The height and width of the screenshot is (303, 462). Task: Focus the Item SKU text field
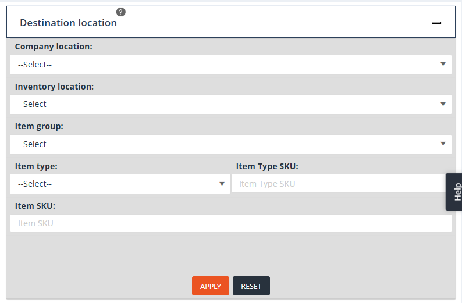click(230, 223)
